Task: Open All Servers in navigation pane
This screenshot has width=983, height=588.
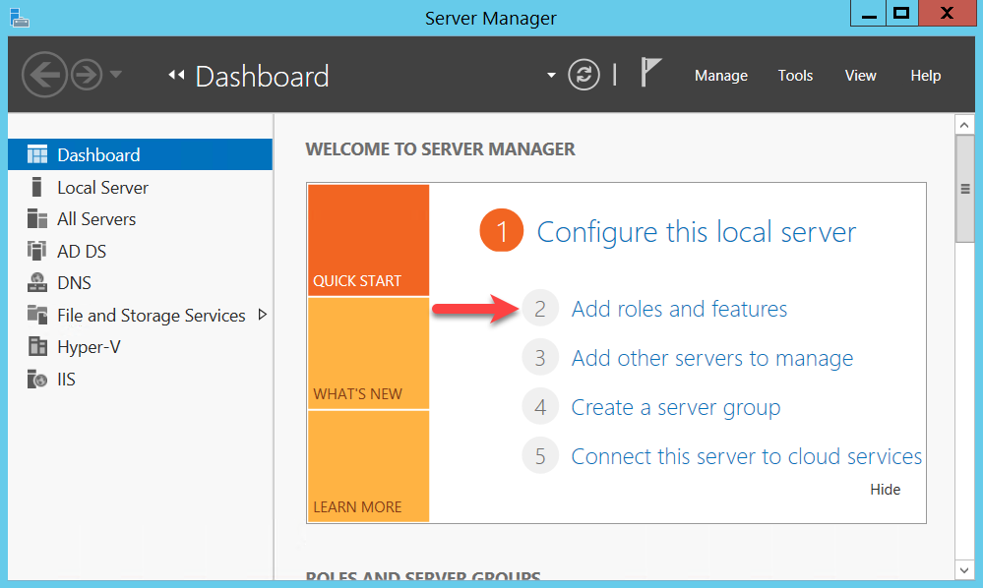Action: point(95,219)
